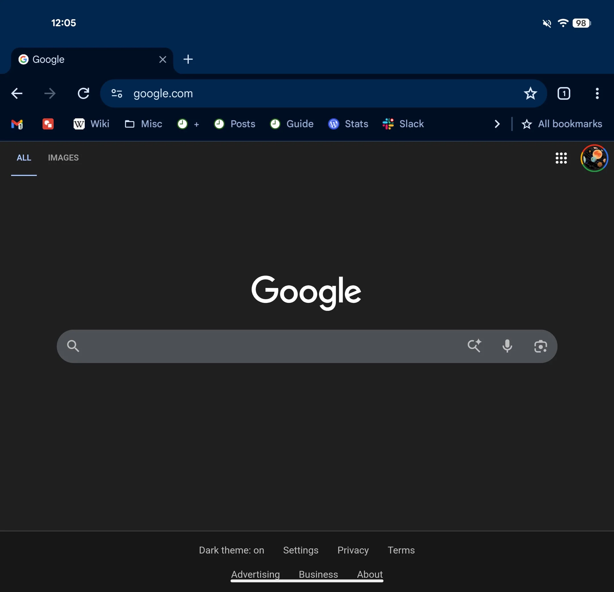614x592 pixels.
Task: Click the AI mode search sparkle icon
Action: point(474,346)
